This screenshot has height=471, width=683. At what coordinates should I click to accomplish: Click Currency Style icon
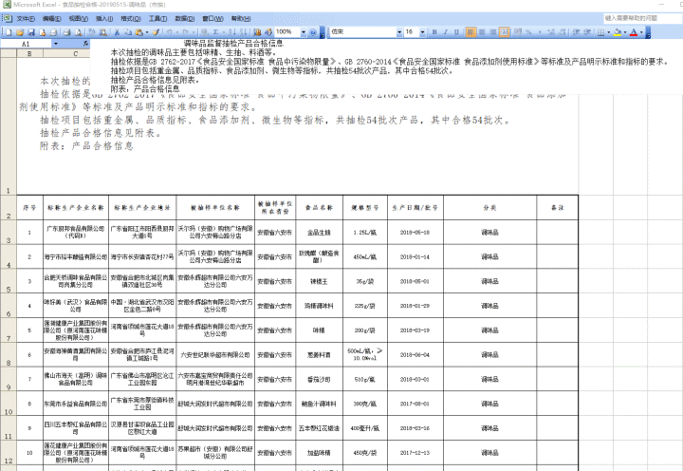518,32
